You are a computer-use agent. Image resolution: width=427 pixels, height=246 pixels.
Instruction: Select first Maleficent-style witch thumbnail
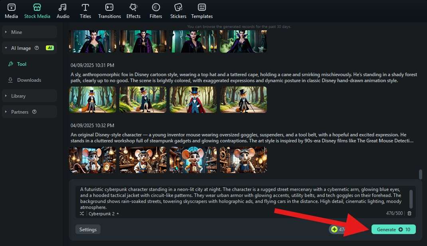(x=93, y=41)
